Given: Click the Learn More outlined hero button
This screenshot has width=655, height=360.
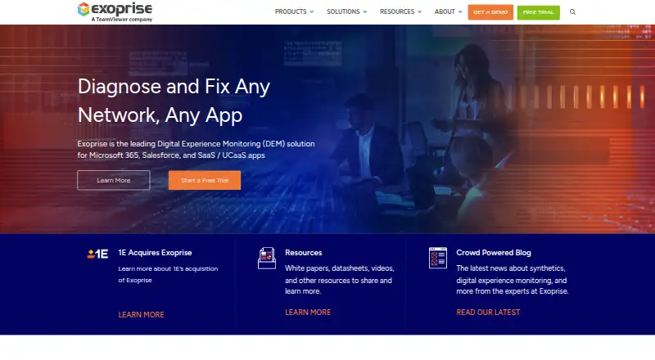Looking at the screenshot, I should point(114,181).
